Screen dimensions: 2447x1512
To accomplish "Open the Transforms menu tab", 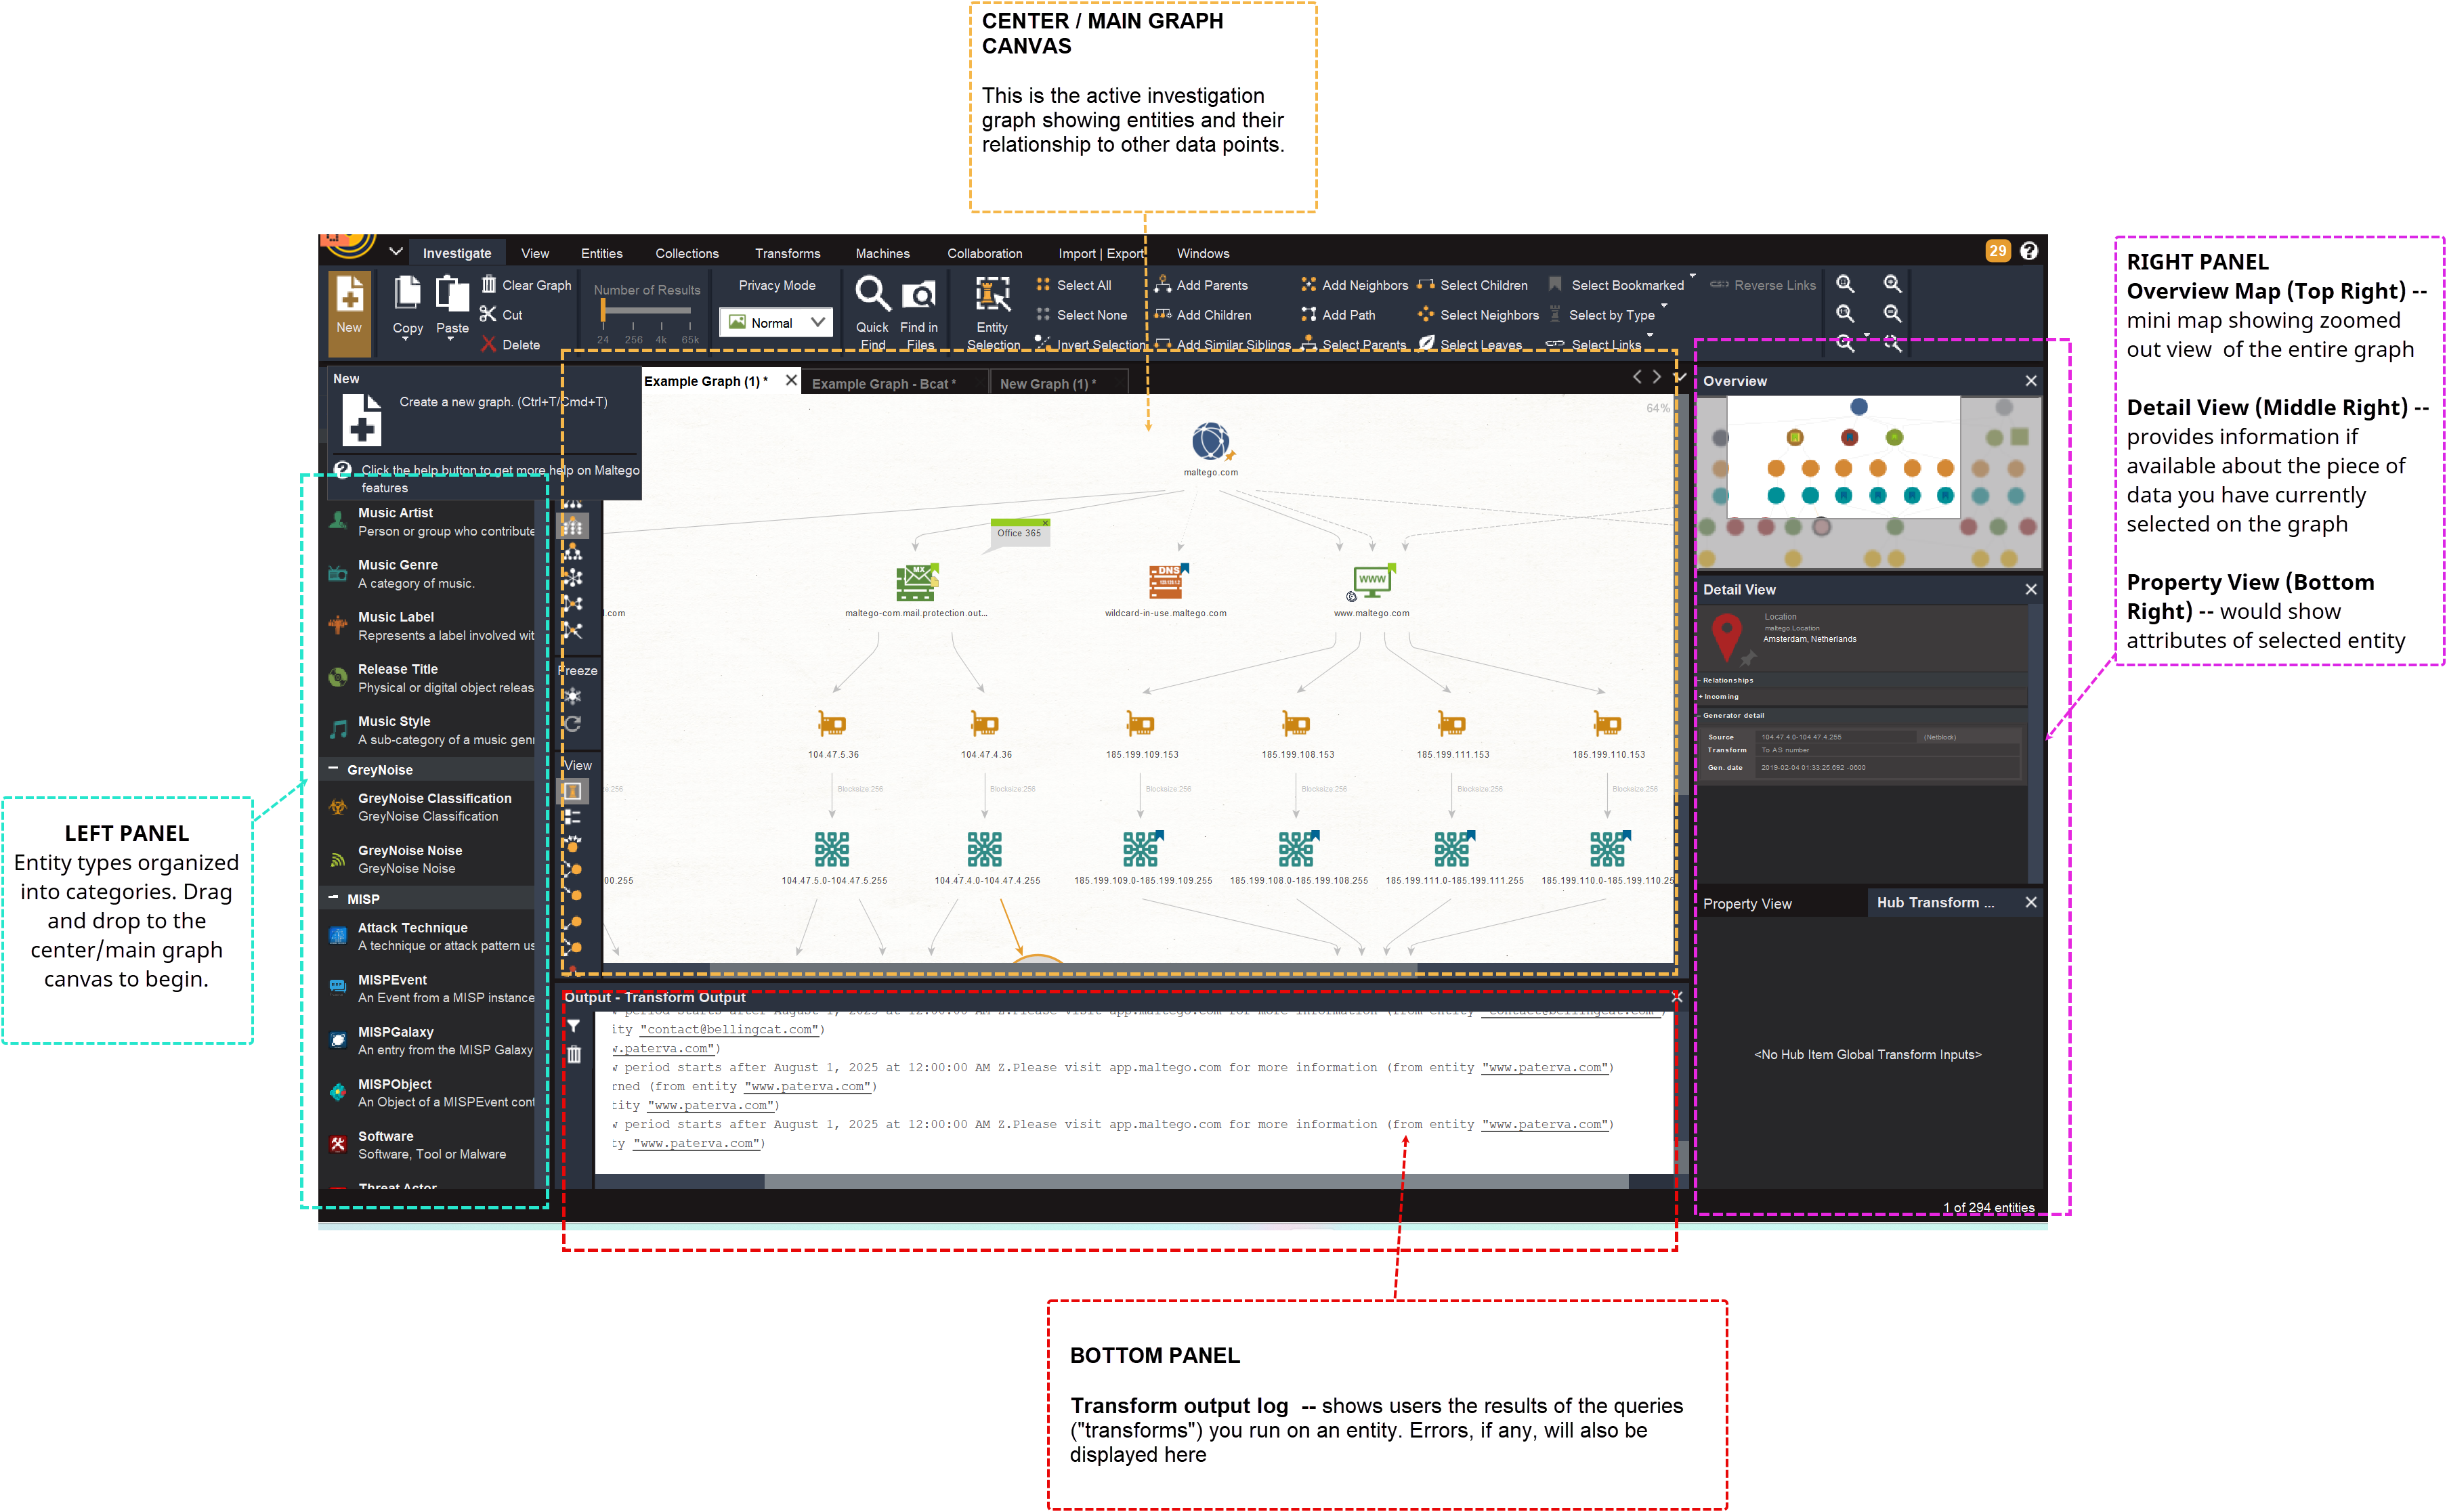I will tap(787, 253).
